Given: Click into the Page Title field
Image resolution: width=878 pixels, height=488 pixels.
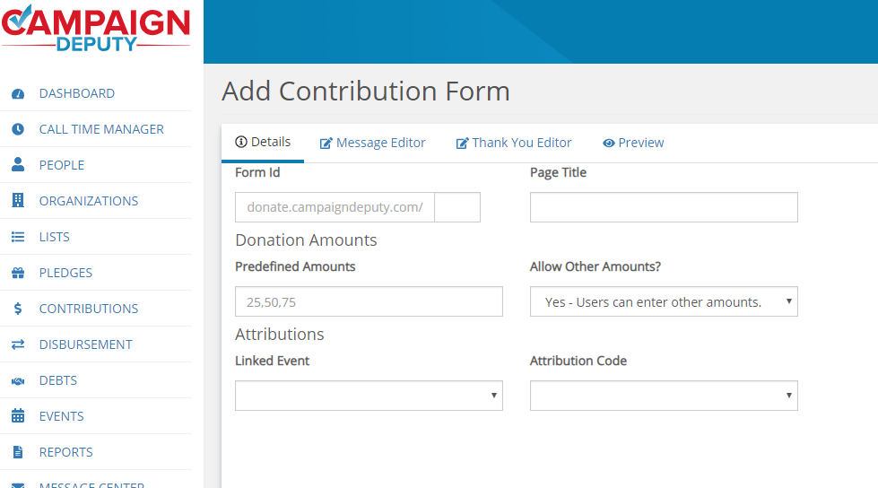Looking at the screenshot, I should (664, 207).
